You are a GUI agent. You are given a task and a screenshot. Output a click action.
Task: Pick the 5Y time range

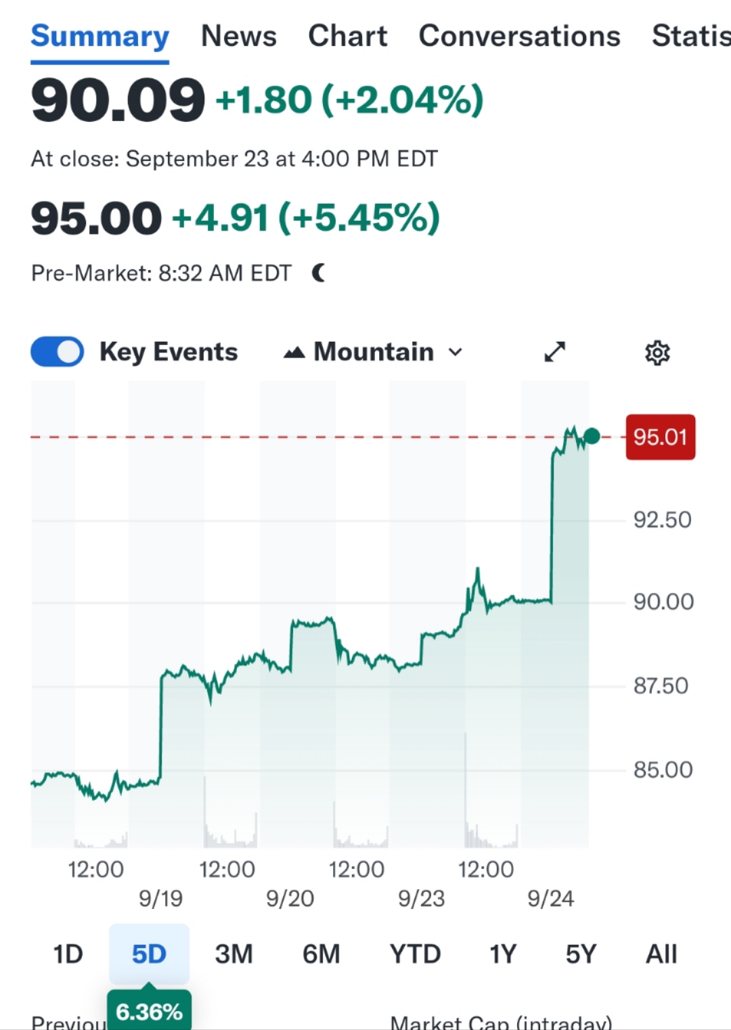581,954
